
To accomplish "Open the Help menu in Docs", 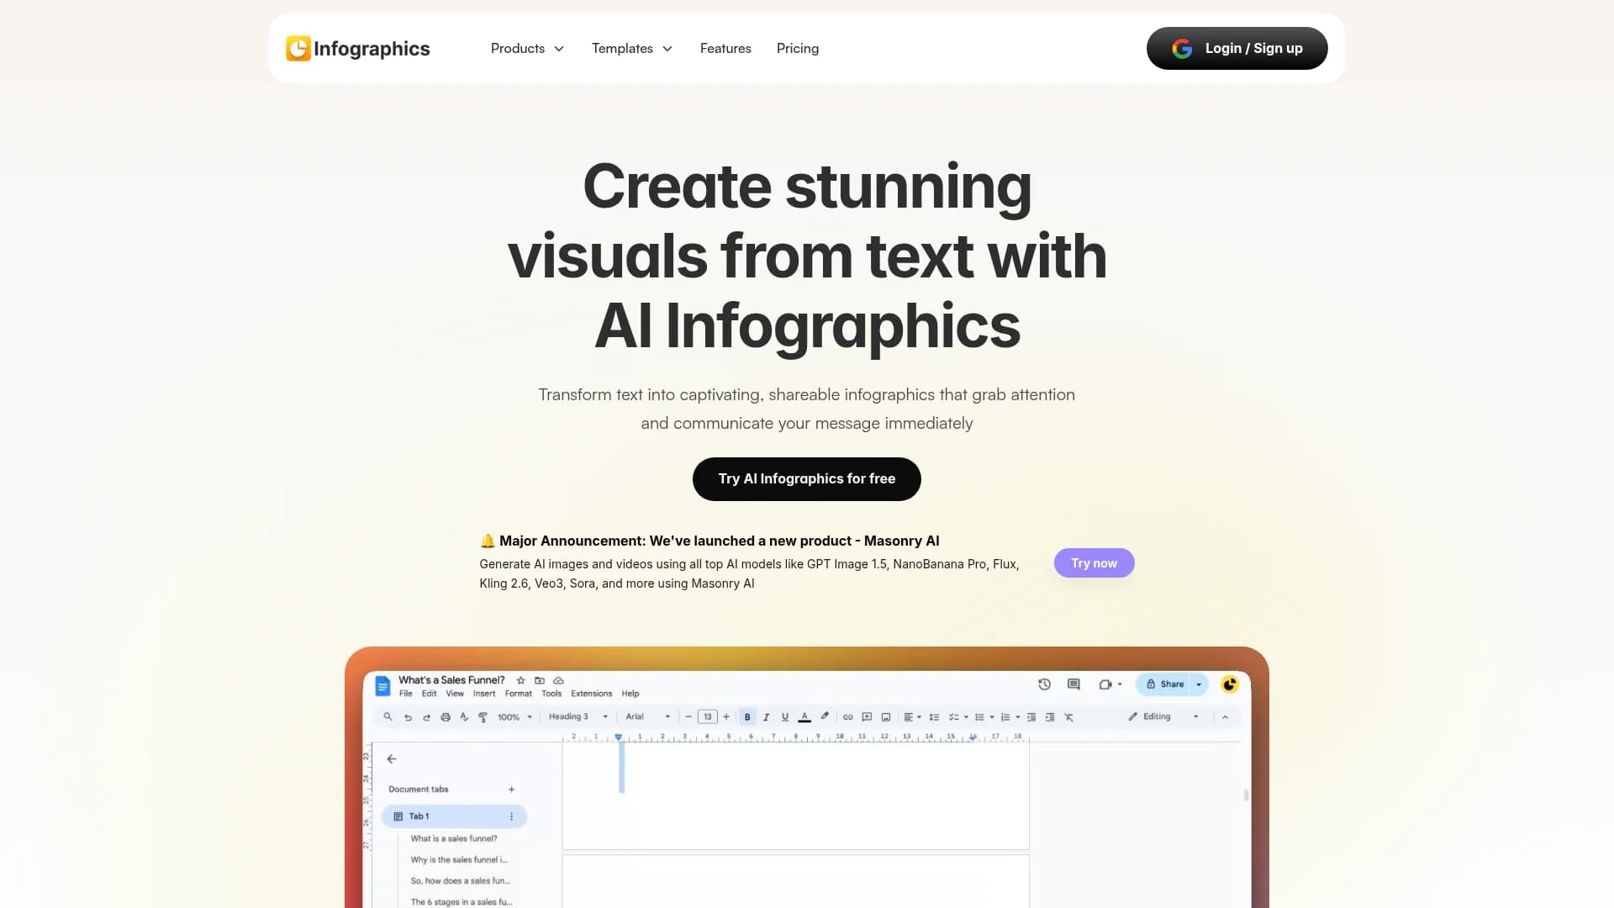I will (x=630, y=694).
